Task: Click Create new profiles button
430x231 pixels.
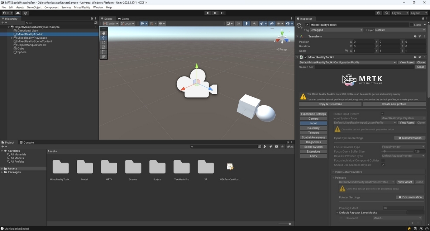Action: (x=394, y=104)
